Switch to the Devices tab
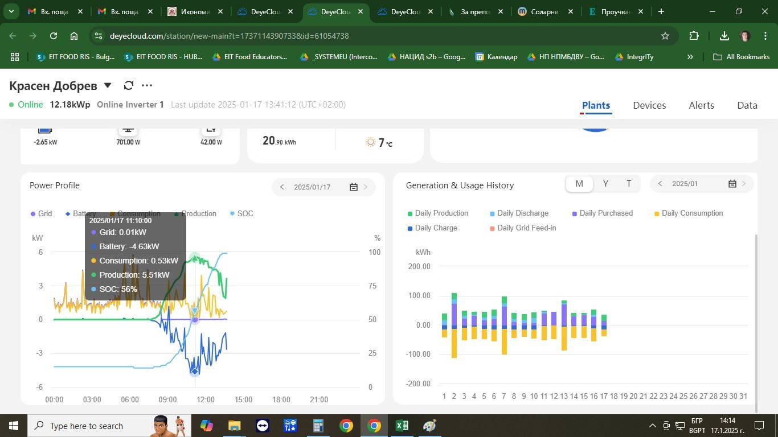The height and width of the screenshot is (437, 778). [649, 105]
